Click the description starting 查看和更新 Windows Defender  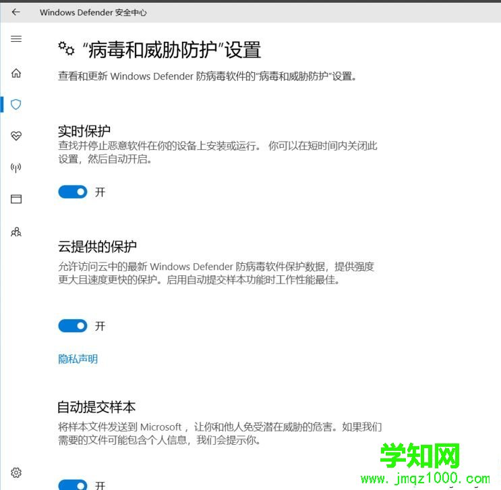pos(207,76)
